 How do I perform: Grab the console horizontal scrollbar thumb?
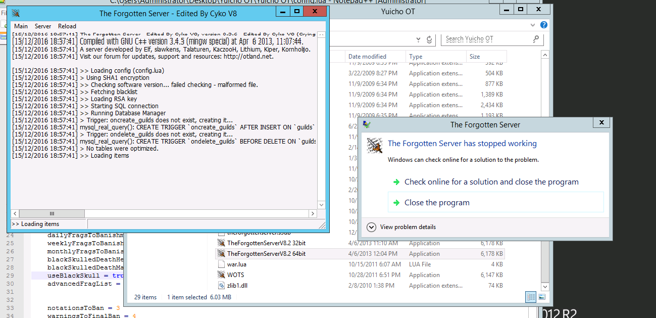(52, 214)
